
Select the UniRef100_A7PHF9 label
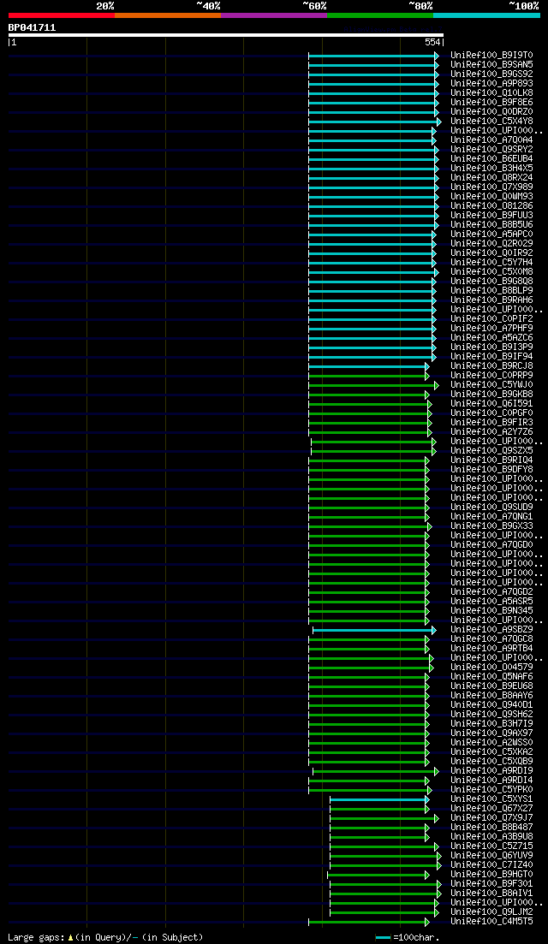(x=491, y=328)
